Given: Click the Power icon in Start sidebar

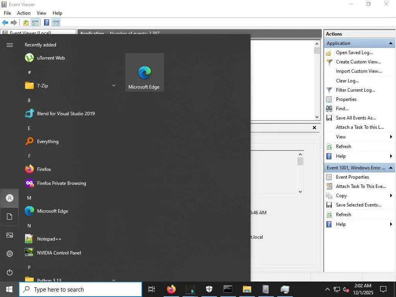Looking at the screenshot, I should 10,272.
